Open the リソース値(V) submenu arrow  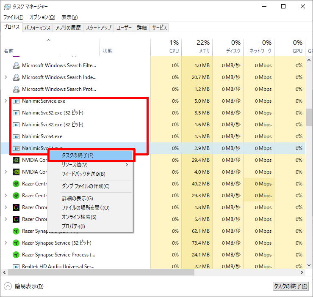(127, 165)
